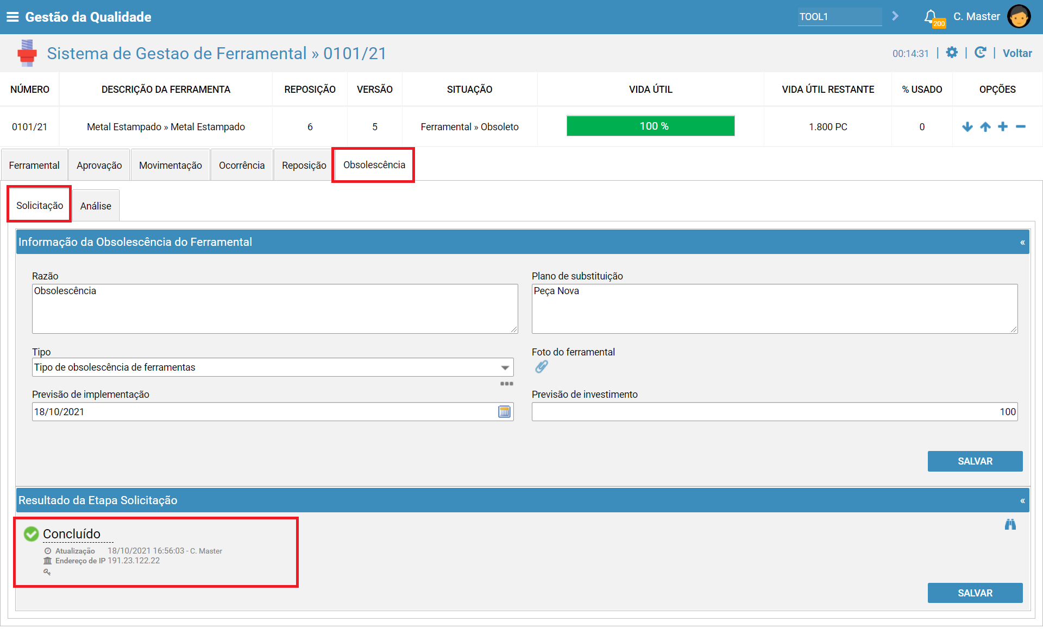Click the update timestamp 18/10/2021 16:56:03

[x=146, y=551]
